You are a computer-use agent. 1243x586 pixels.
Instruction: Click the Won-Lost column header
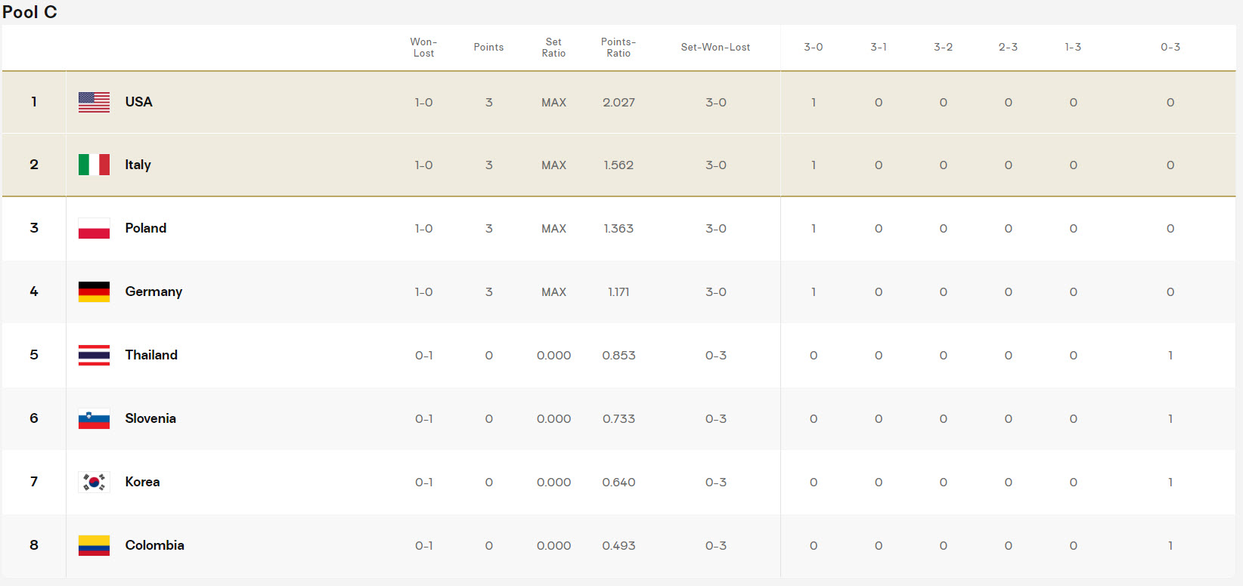tap(423, 47)
